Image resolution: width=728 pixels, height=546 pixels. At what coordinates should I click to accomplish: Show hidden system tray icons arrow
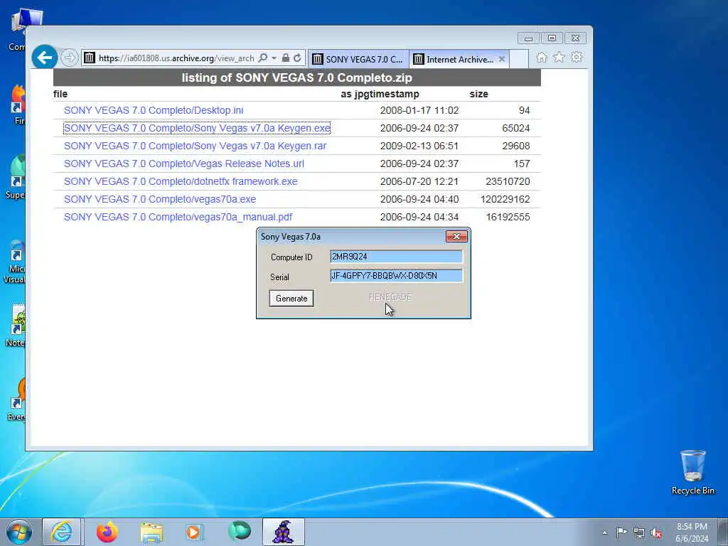pos(604,532)
